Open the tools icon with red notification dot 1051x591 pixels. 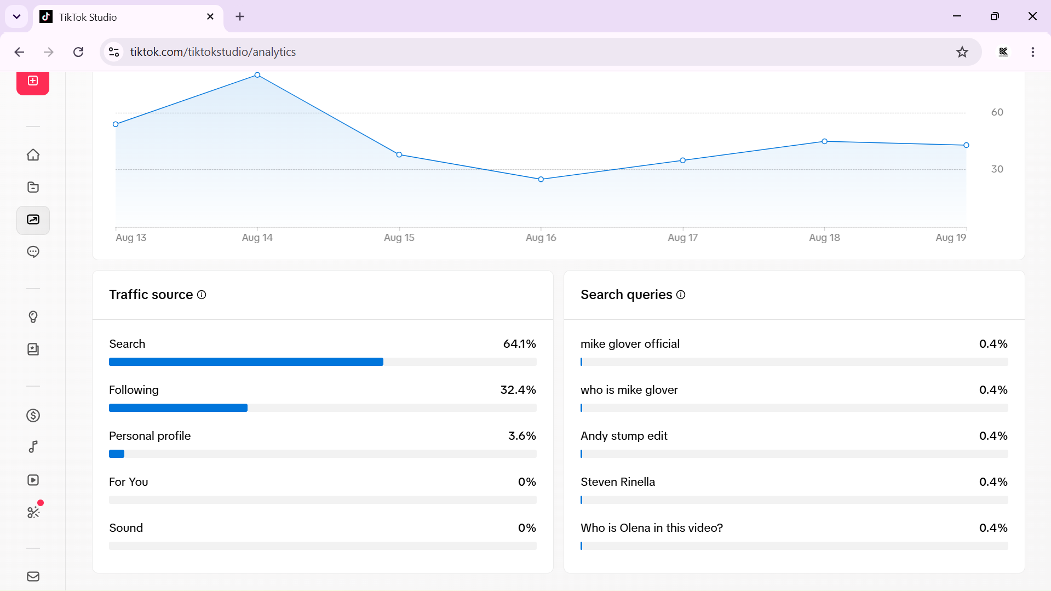33,512
